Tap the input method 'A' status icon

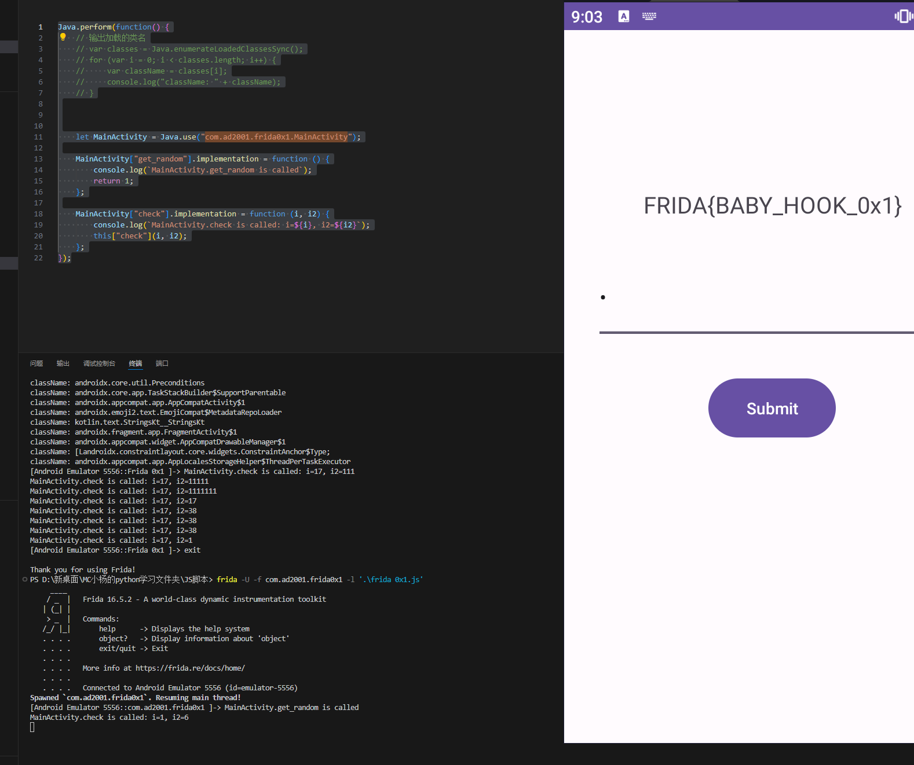click(624, 16)
